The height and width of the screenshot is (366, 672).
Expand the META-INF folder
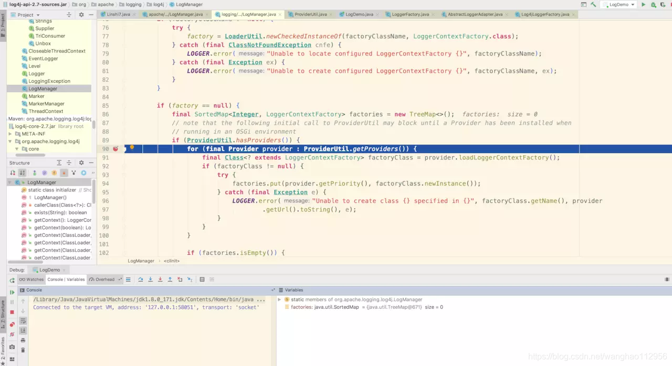click(x=10, y=134)
